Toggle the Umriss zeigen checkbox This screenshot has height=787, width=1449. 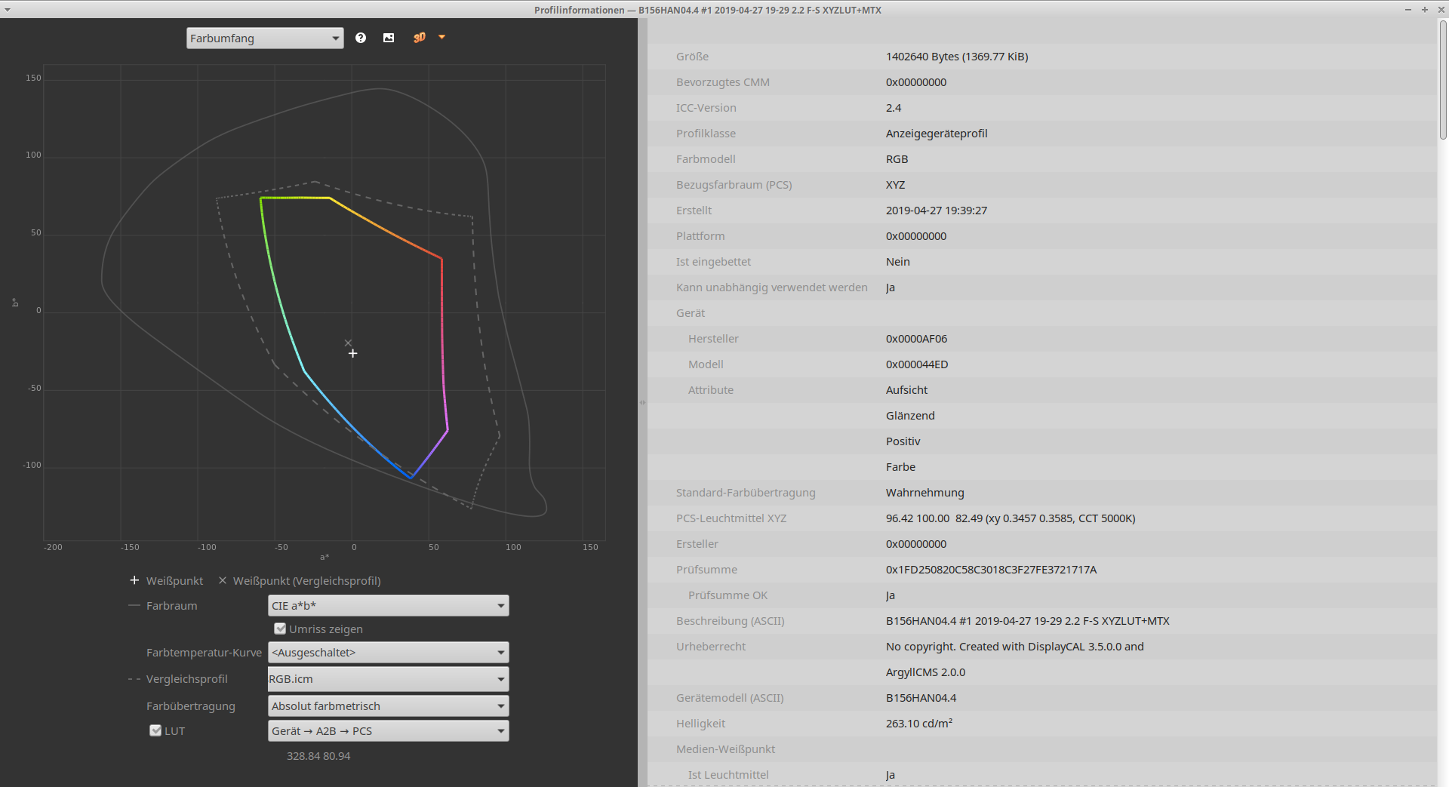coord(280,629)
